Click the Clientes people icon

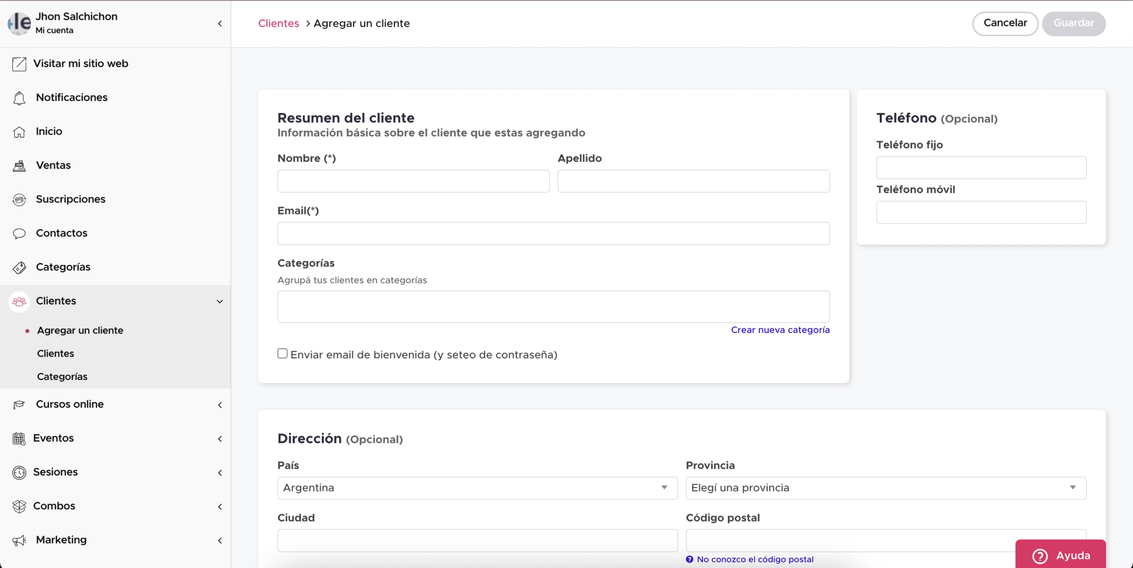click(x=19, y=301)
